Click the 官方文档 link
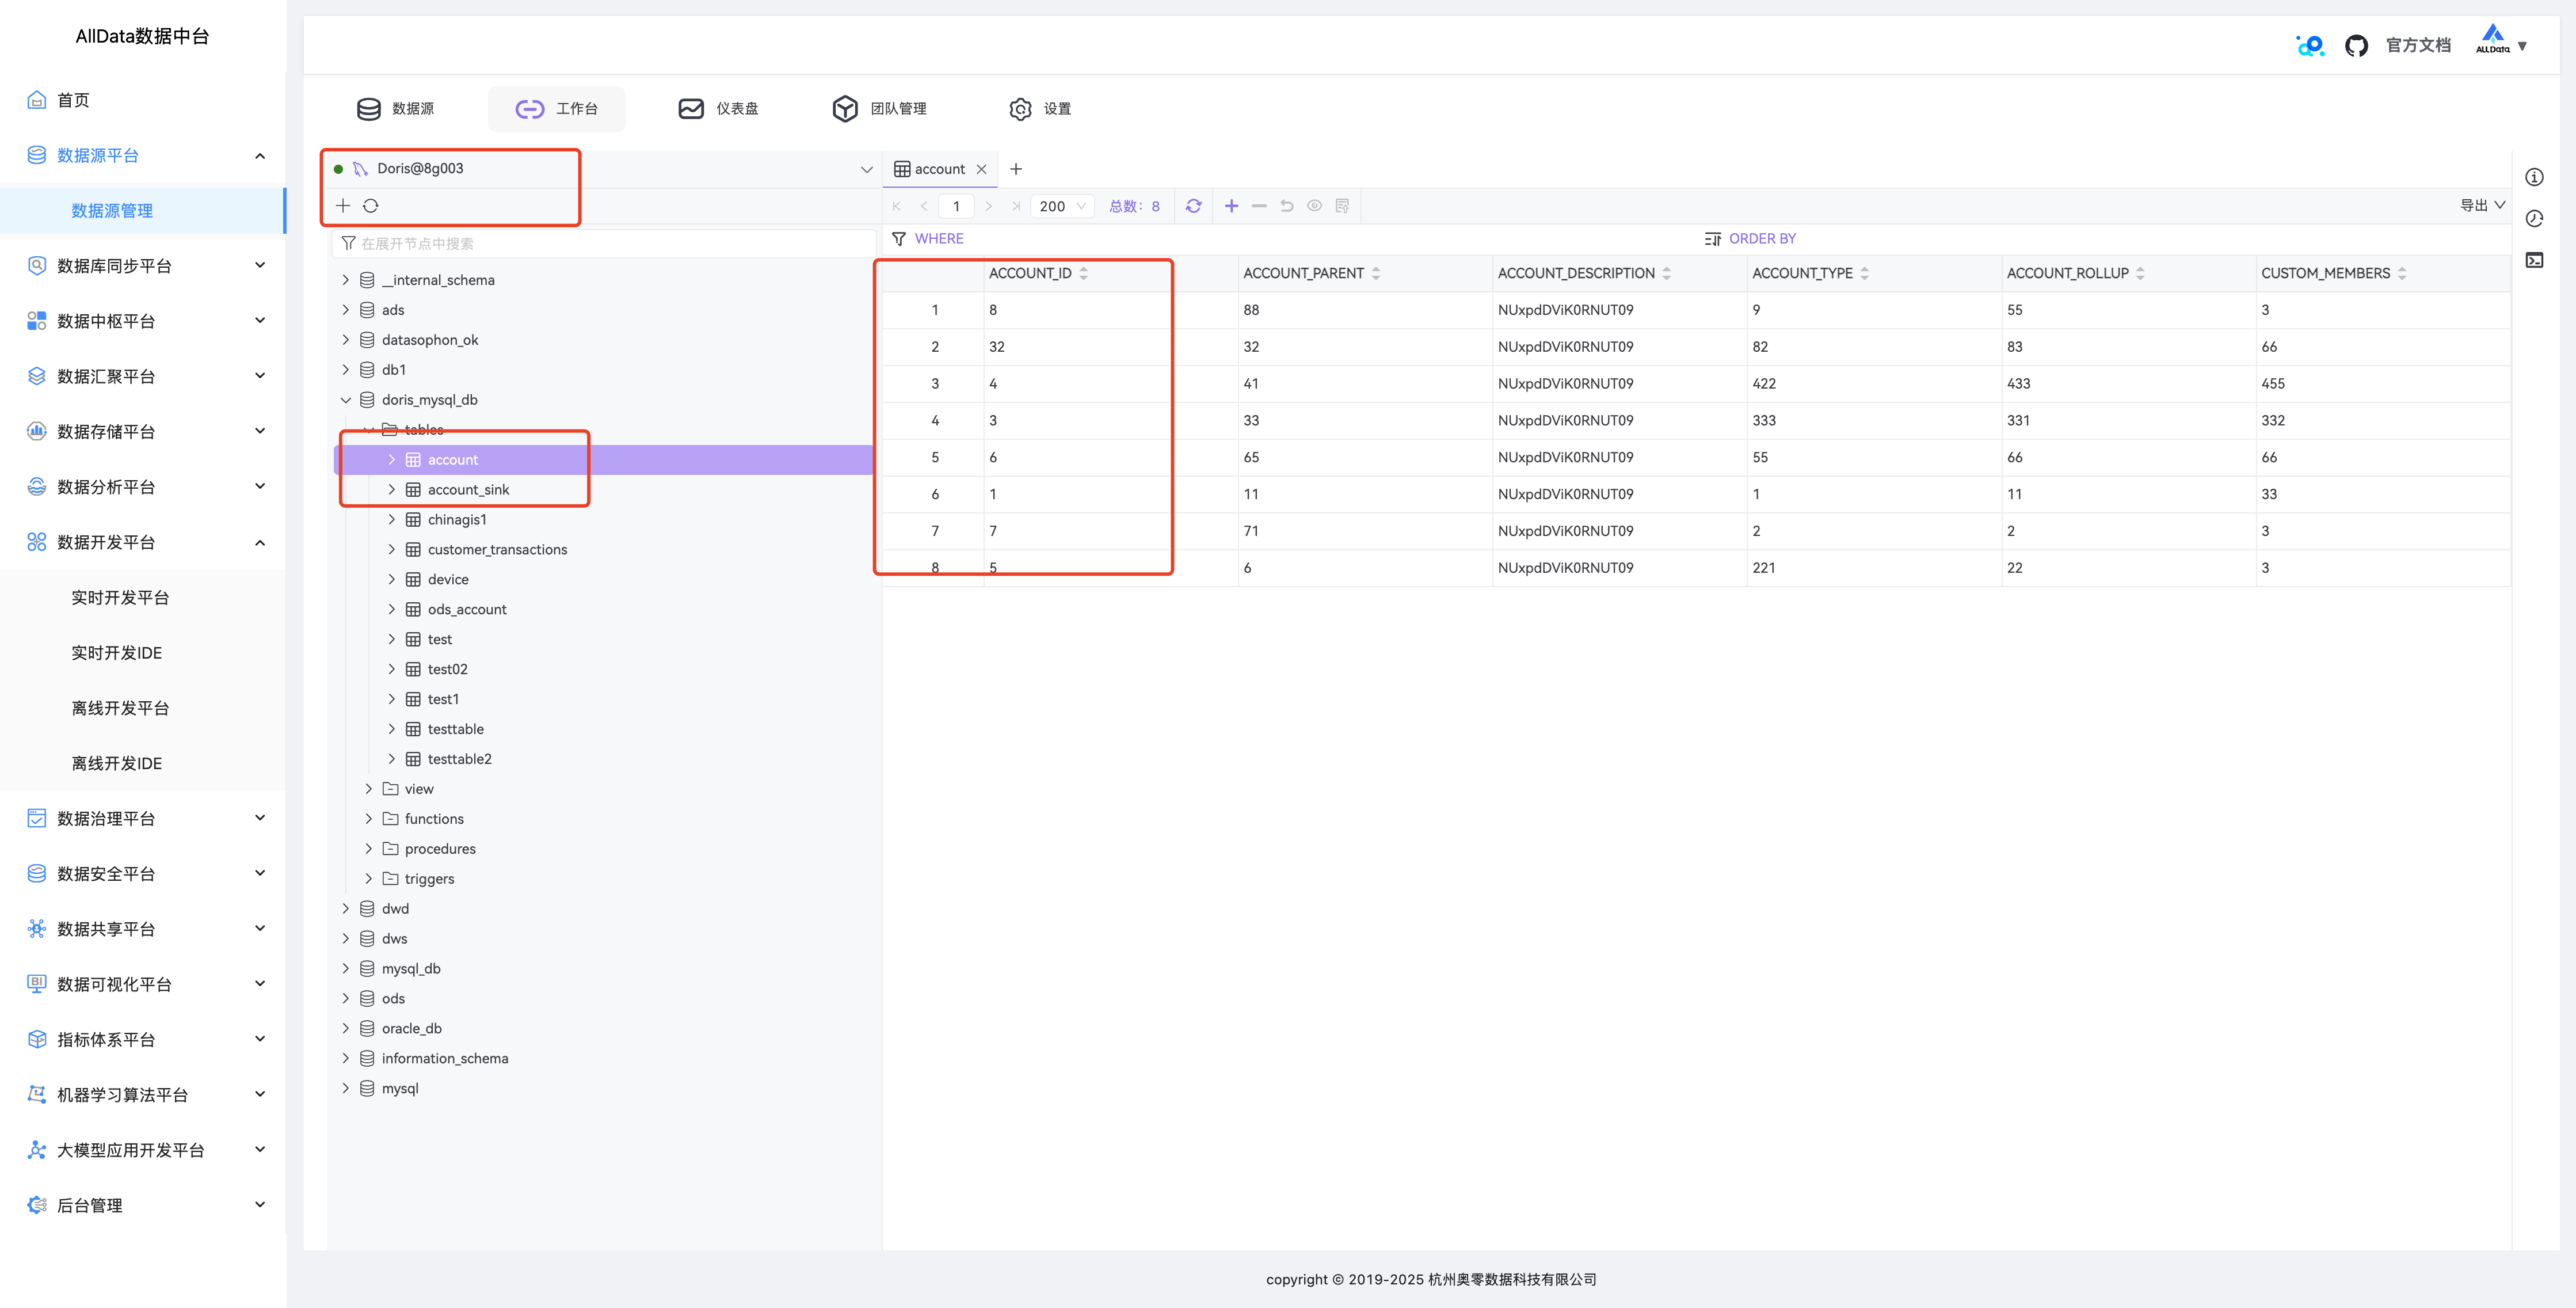 [2417, 46]
